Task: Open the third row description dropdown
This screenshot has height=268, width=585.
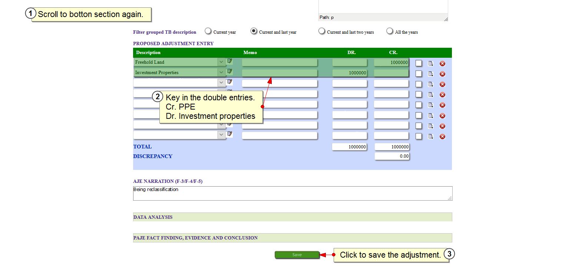Action: (221, 83)
